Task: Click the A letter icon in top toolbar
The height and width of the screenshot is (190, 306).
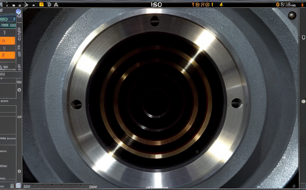Action: pyautogui.click(x=56, y=5)
